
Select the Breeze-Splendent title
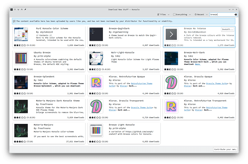coord(44,77)
